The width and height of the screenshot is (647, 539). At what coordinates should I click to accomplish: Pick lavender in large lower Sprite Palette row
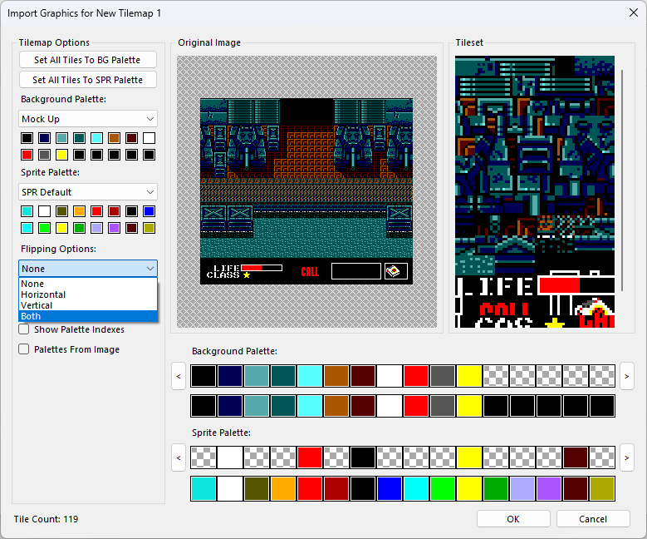[x=522, y=488]
